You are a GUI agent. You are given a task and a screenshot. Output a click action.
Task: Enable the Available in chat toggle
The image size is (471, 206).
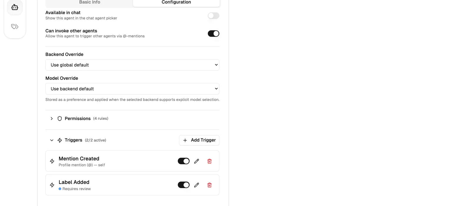(213, 16)
